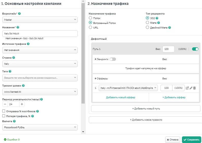Enable Отправка % постбеков checkbox
Screen dimensions: 202x143
(x=4, y=111)
